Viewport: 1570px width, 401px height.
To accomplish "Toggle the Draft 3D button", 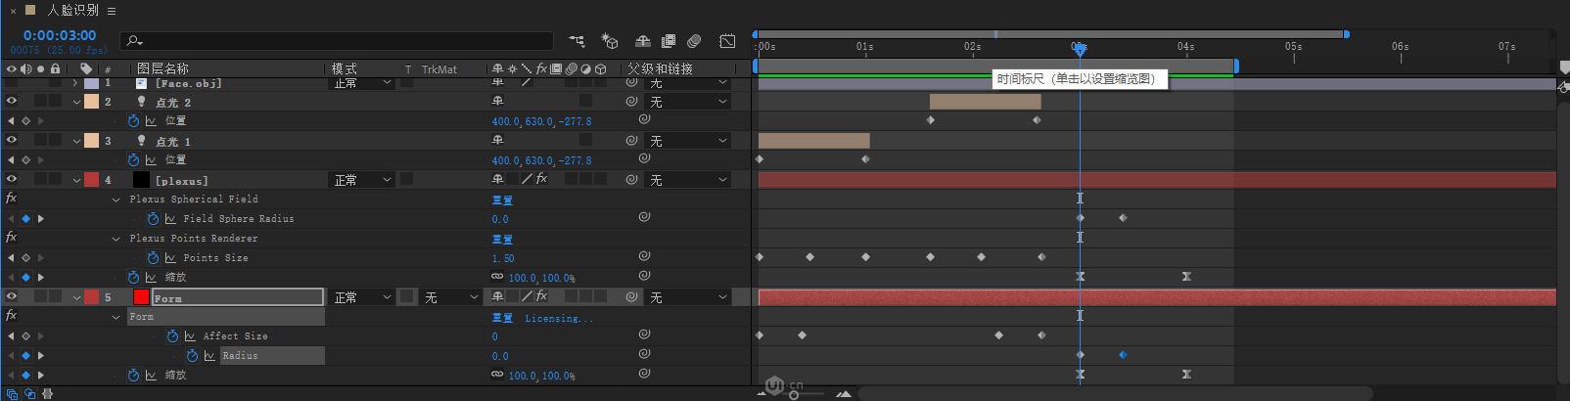I will (610, 41).
